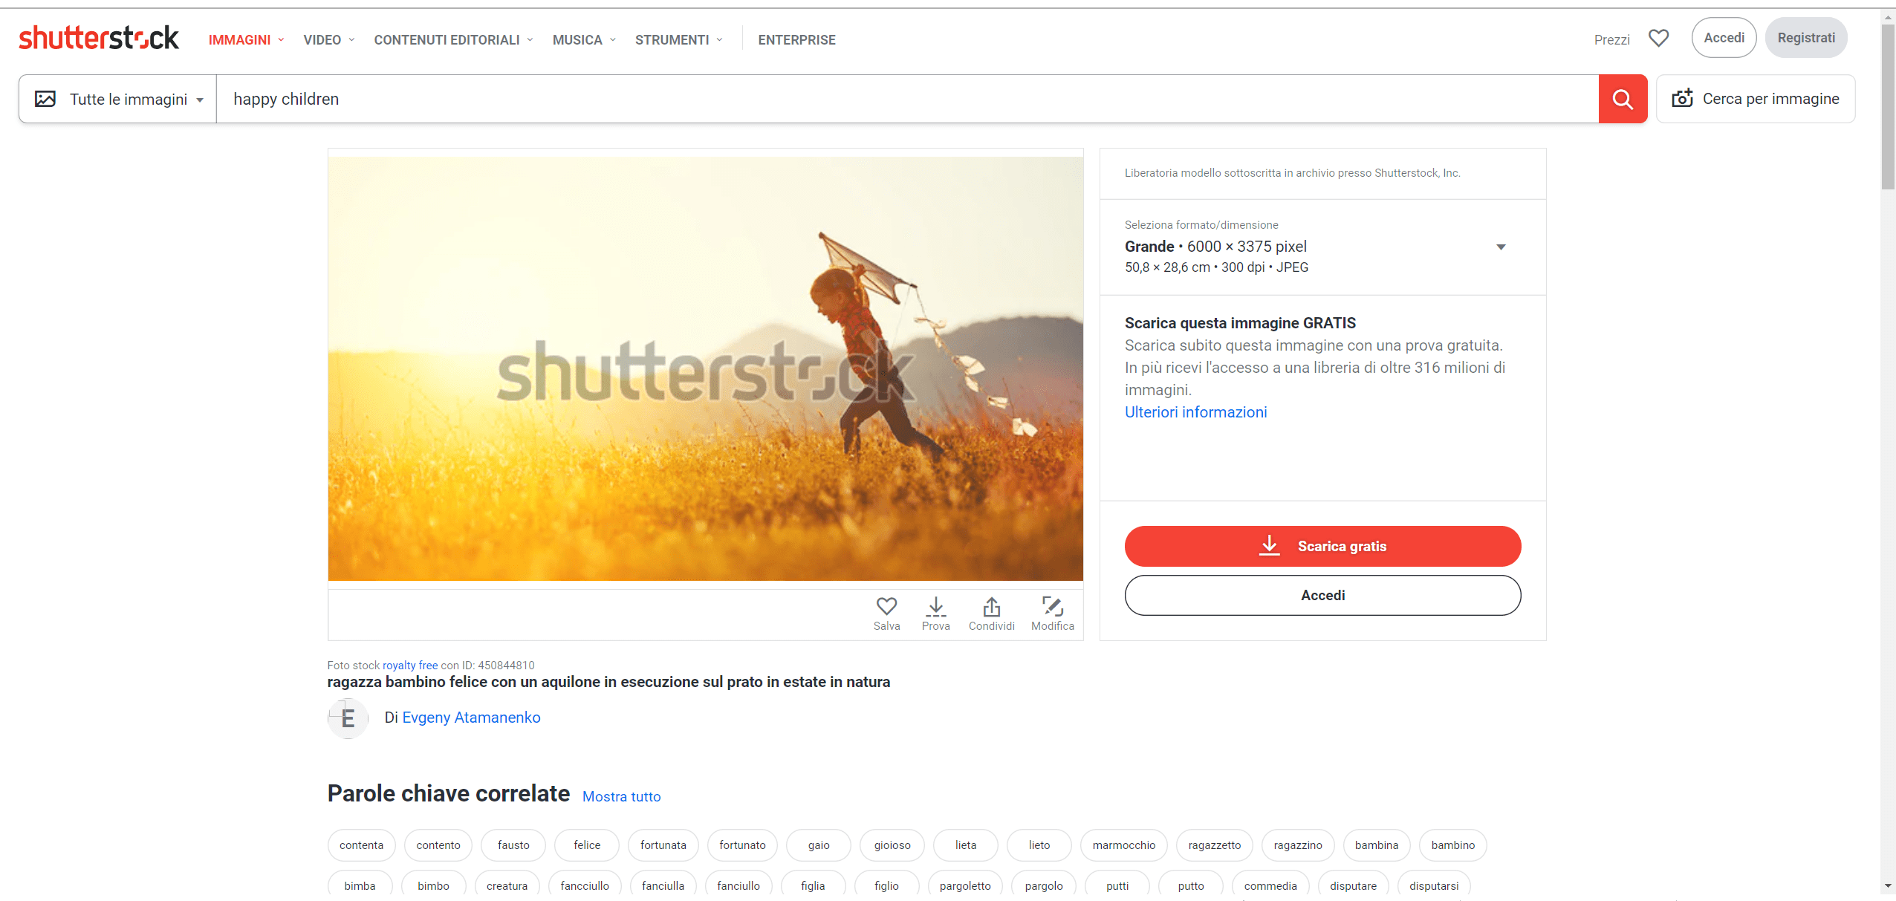The width and height of the screenshot is (1896, 901).
Task: Open the Evgeny Atamanenko author link
Action: tap(471, 718)
